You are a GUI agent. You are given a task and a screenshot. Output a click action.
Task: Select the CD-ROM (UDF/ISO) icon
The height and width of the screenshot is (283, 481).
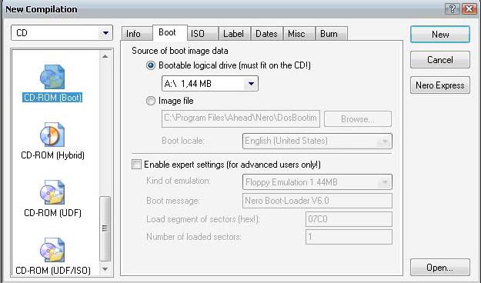point(52,250)
